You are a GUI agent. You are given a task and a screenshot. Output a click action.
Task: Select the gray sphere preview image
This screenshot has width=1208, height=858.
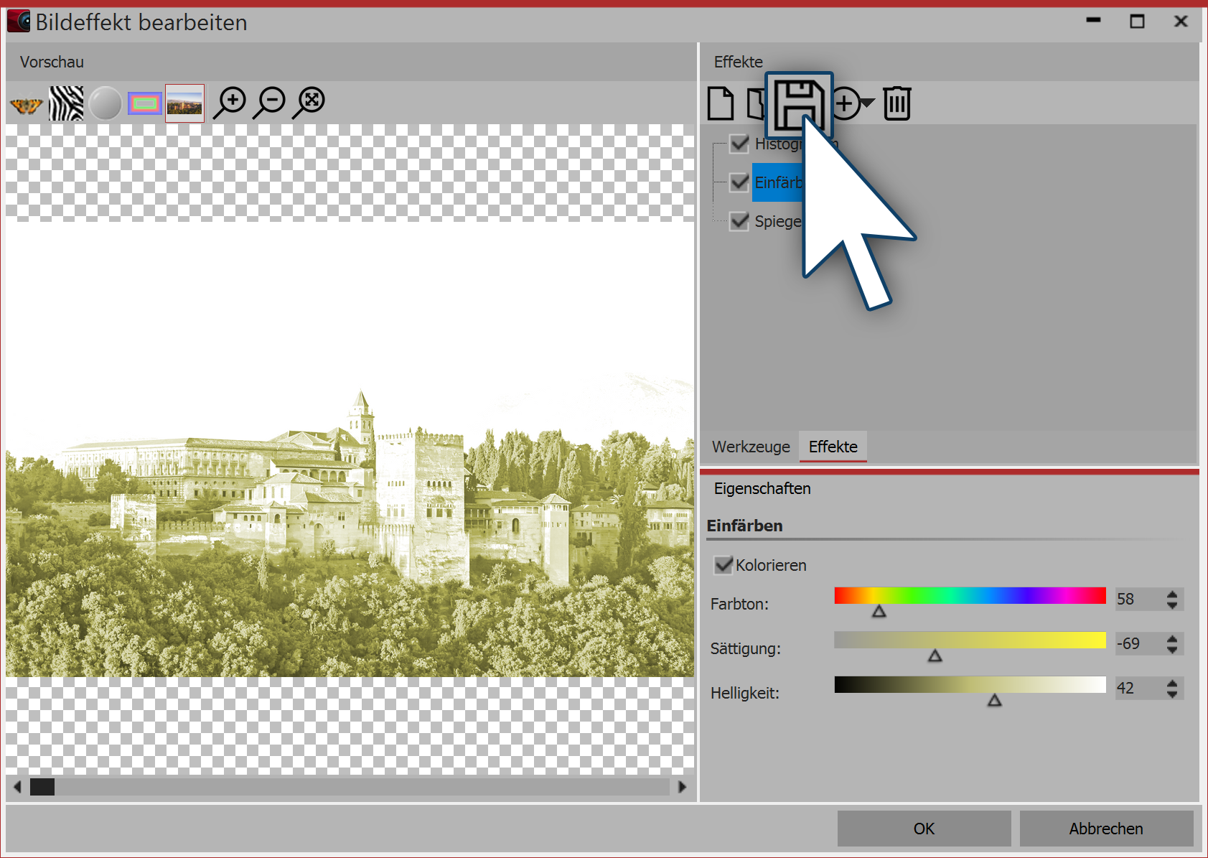(106, 104)
